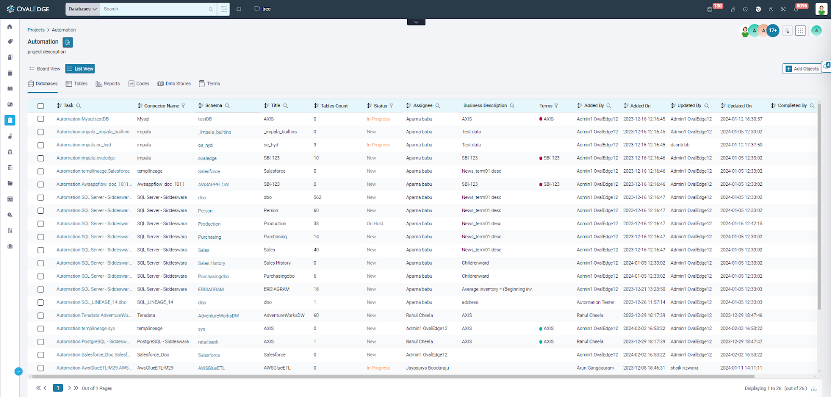Click the document icon next to Automation title
The height and width of the screenshot is (397, 831).
coord(68,42)
